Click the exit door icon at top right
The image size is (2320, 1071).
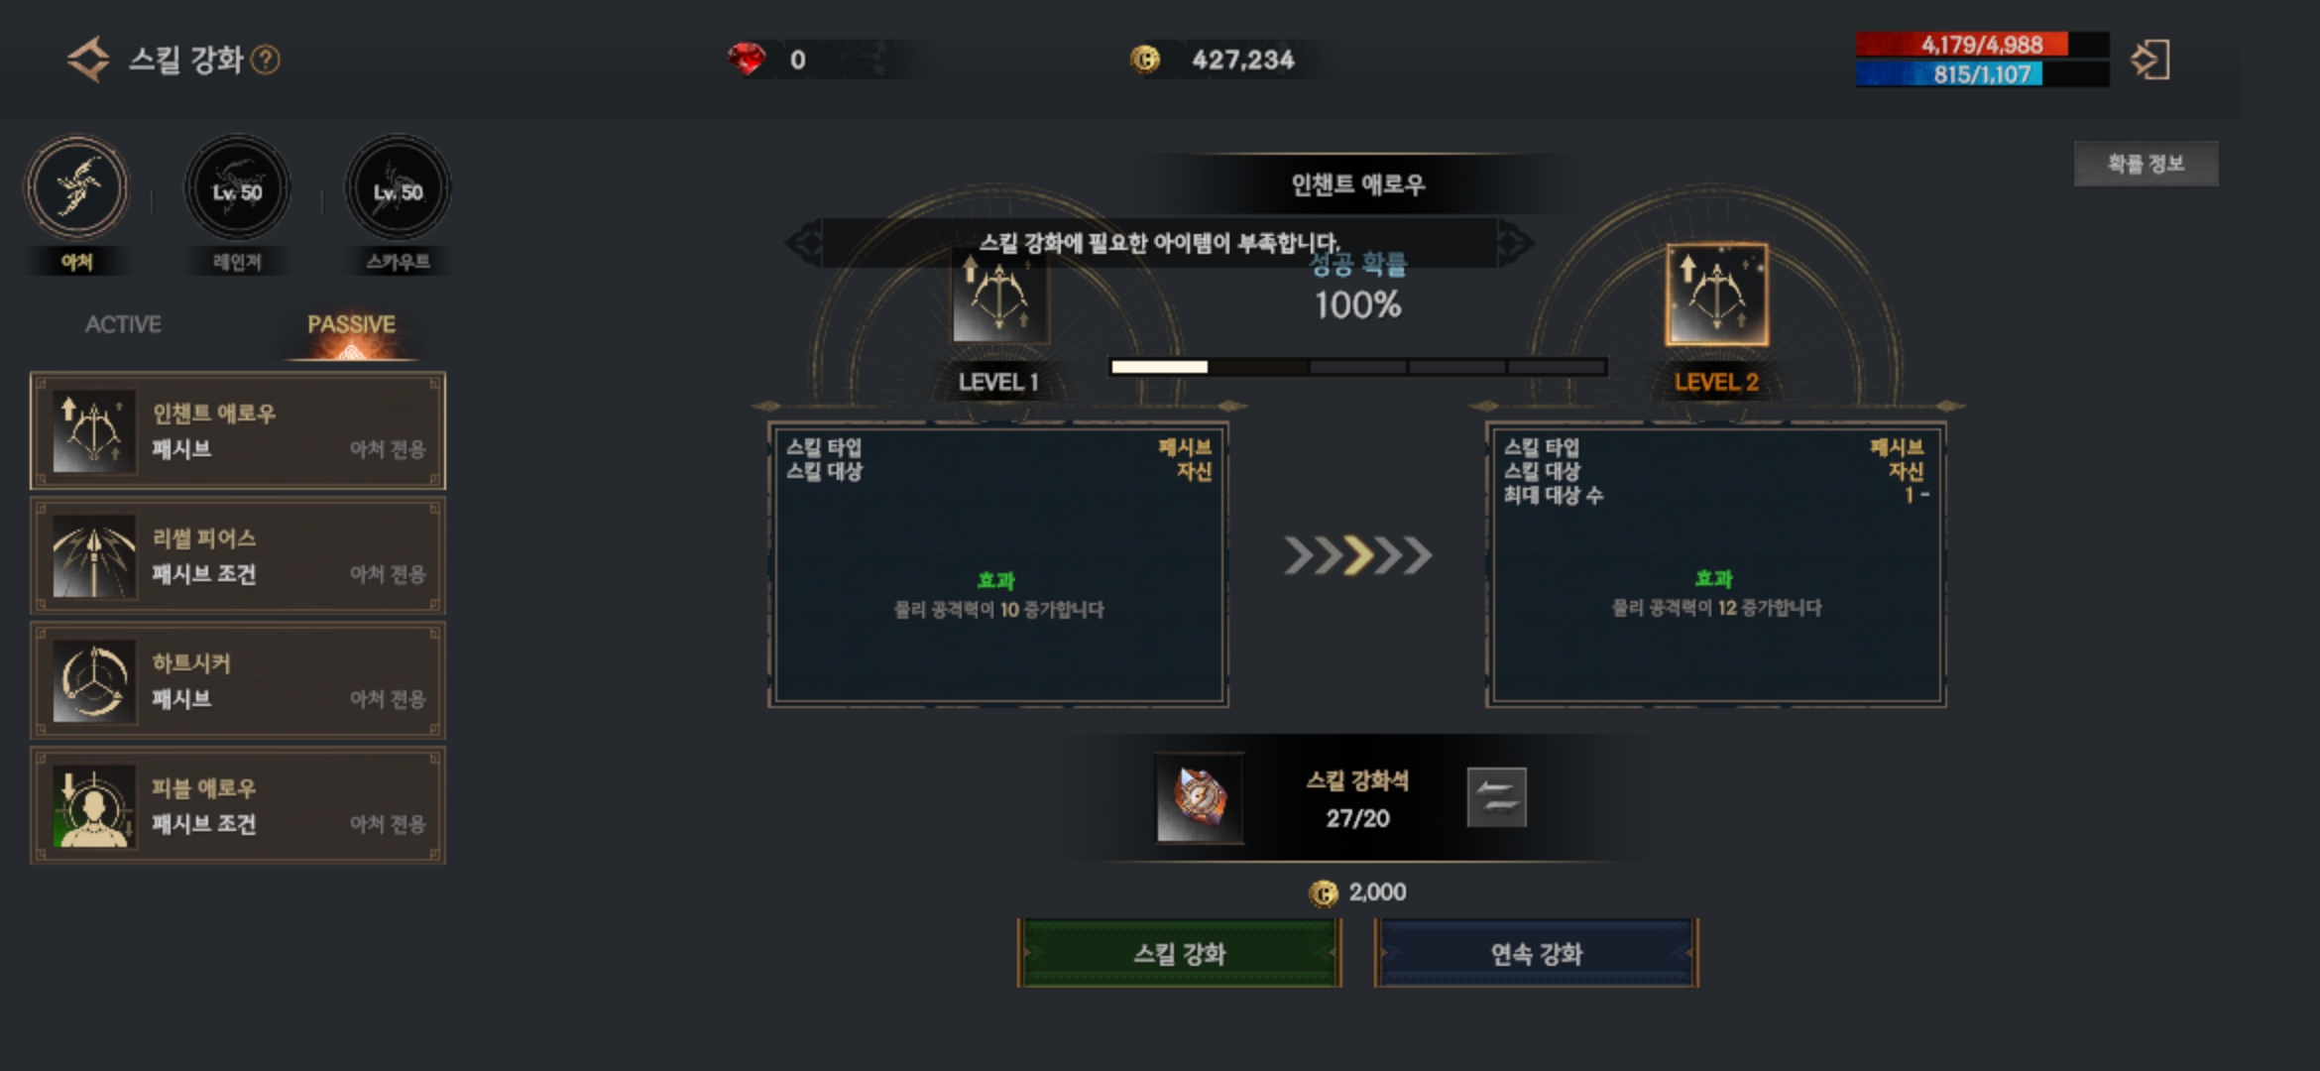click(x=2150, y=59)
